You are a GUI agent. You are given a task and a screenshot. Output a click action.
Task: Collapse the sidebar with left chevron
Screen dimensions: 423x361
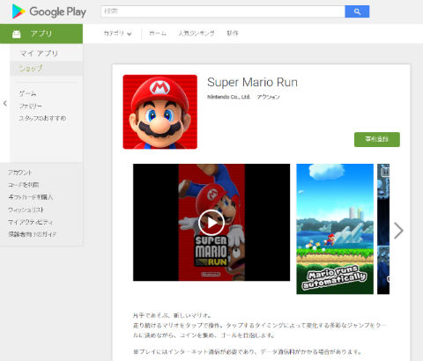coord(5,103)
